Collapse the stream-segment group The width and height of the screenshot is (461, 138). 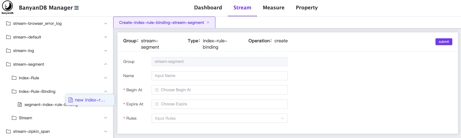coord(105,64)
